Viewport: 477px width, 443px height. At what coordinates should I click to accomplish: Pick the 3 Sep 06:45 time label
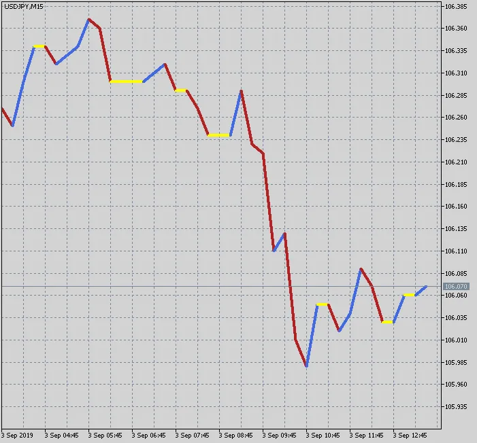click(148, 435)
